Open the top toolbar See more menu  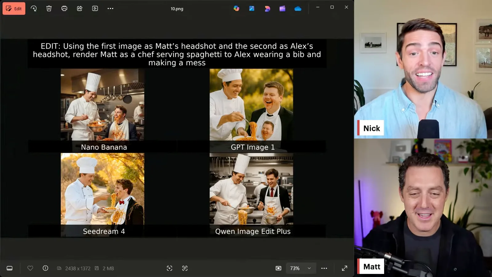pos(110,9)
